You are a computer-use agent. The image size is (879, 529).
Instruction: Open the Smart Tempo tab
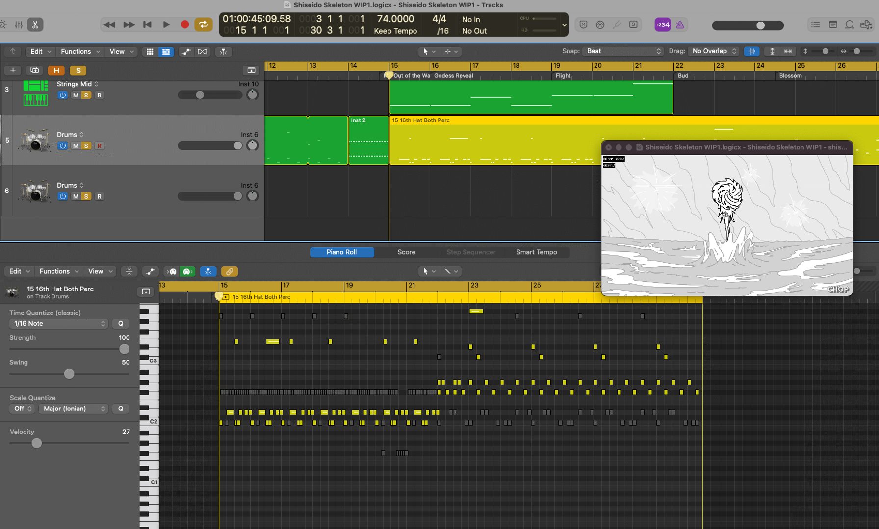click(536, 252)
